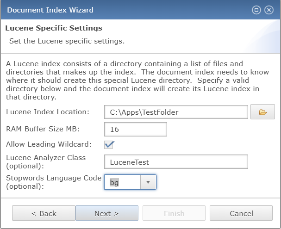The image size is (281, 229).
Task: Click the Document Index Wizard title bar
Action: tap(125, 10)
